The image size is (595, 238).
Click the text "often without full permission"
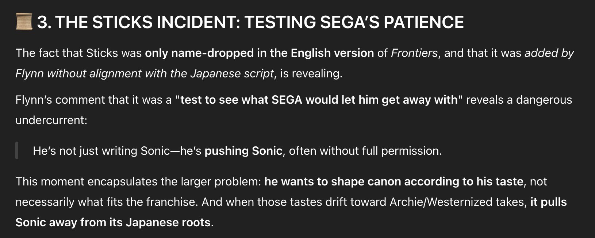coord(364,151)
